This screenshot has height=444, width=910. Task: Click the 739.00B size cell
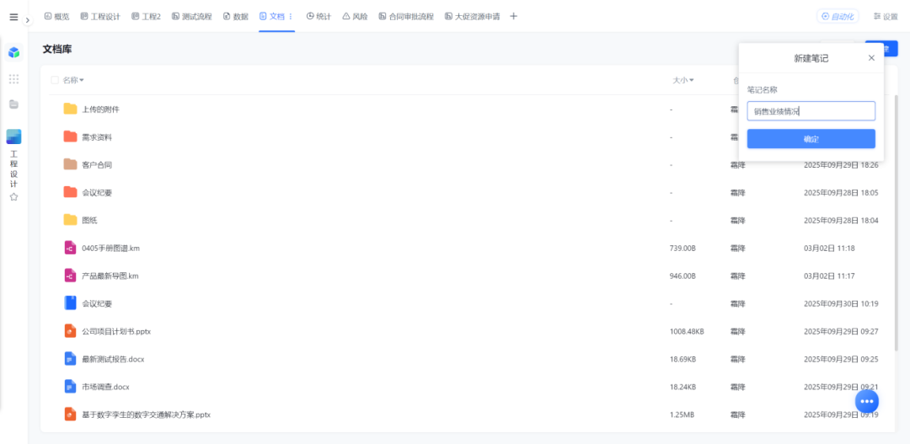682,249
